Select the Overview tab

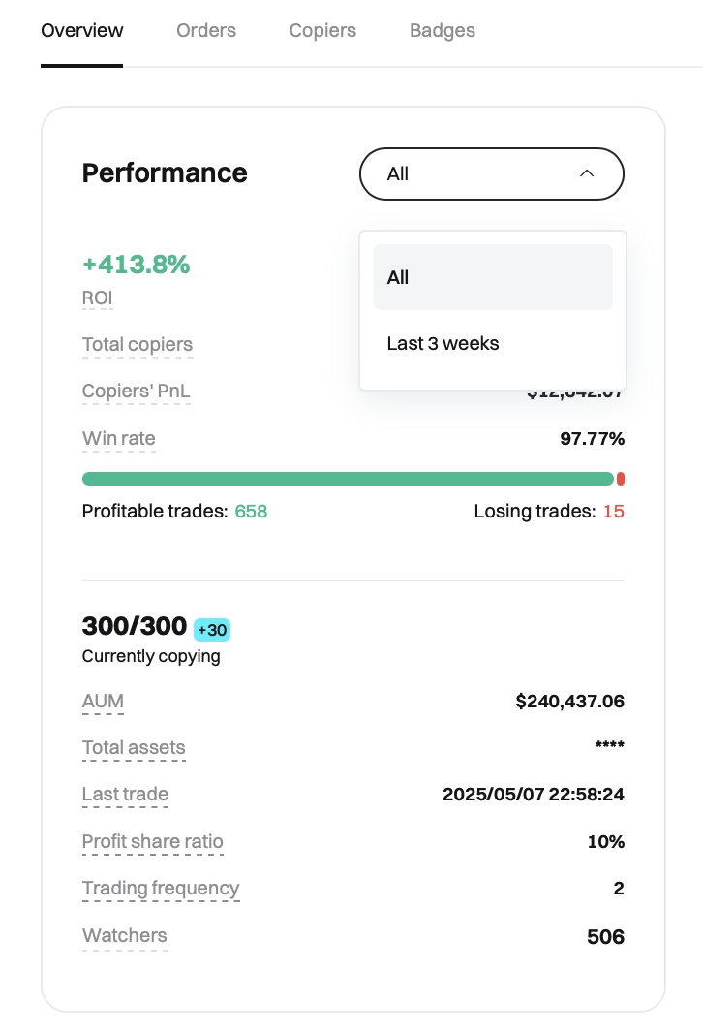pos(81,30)
